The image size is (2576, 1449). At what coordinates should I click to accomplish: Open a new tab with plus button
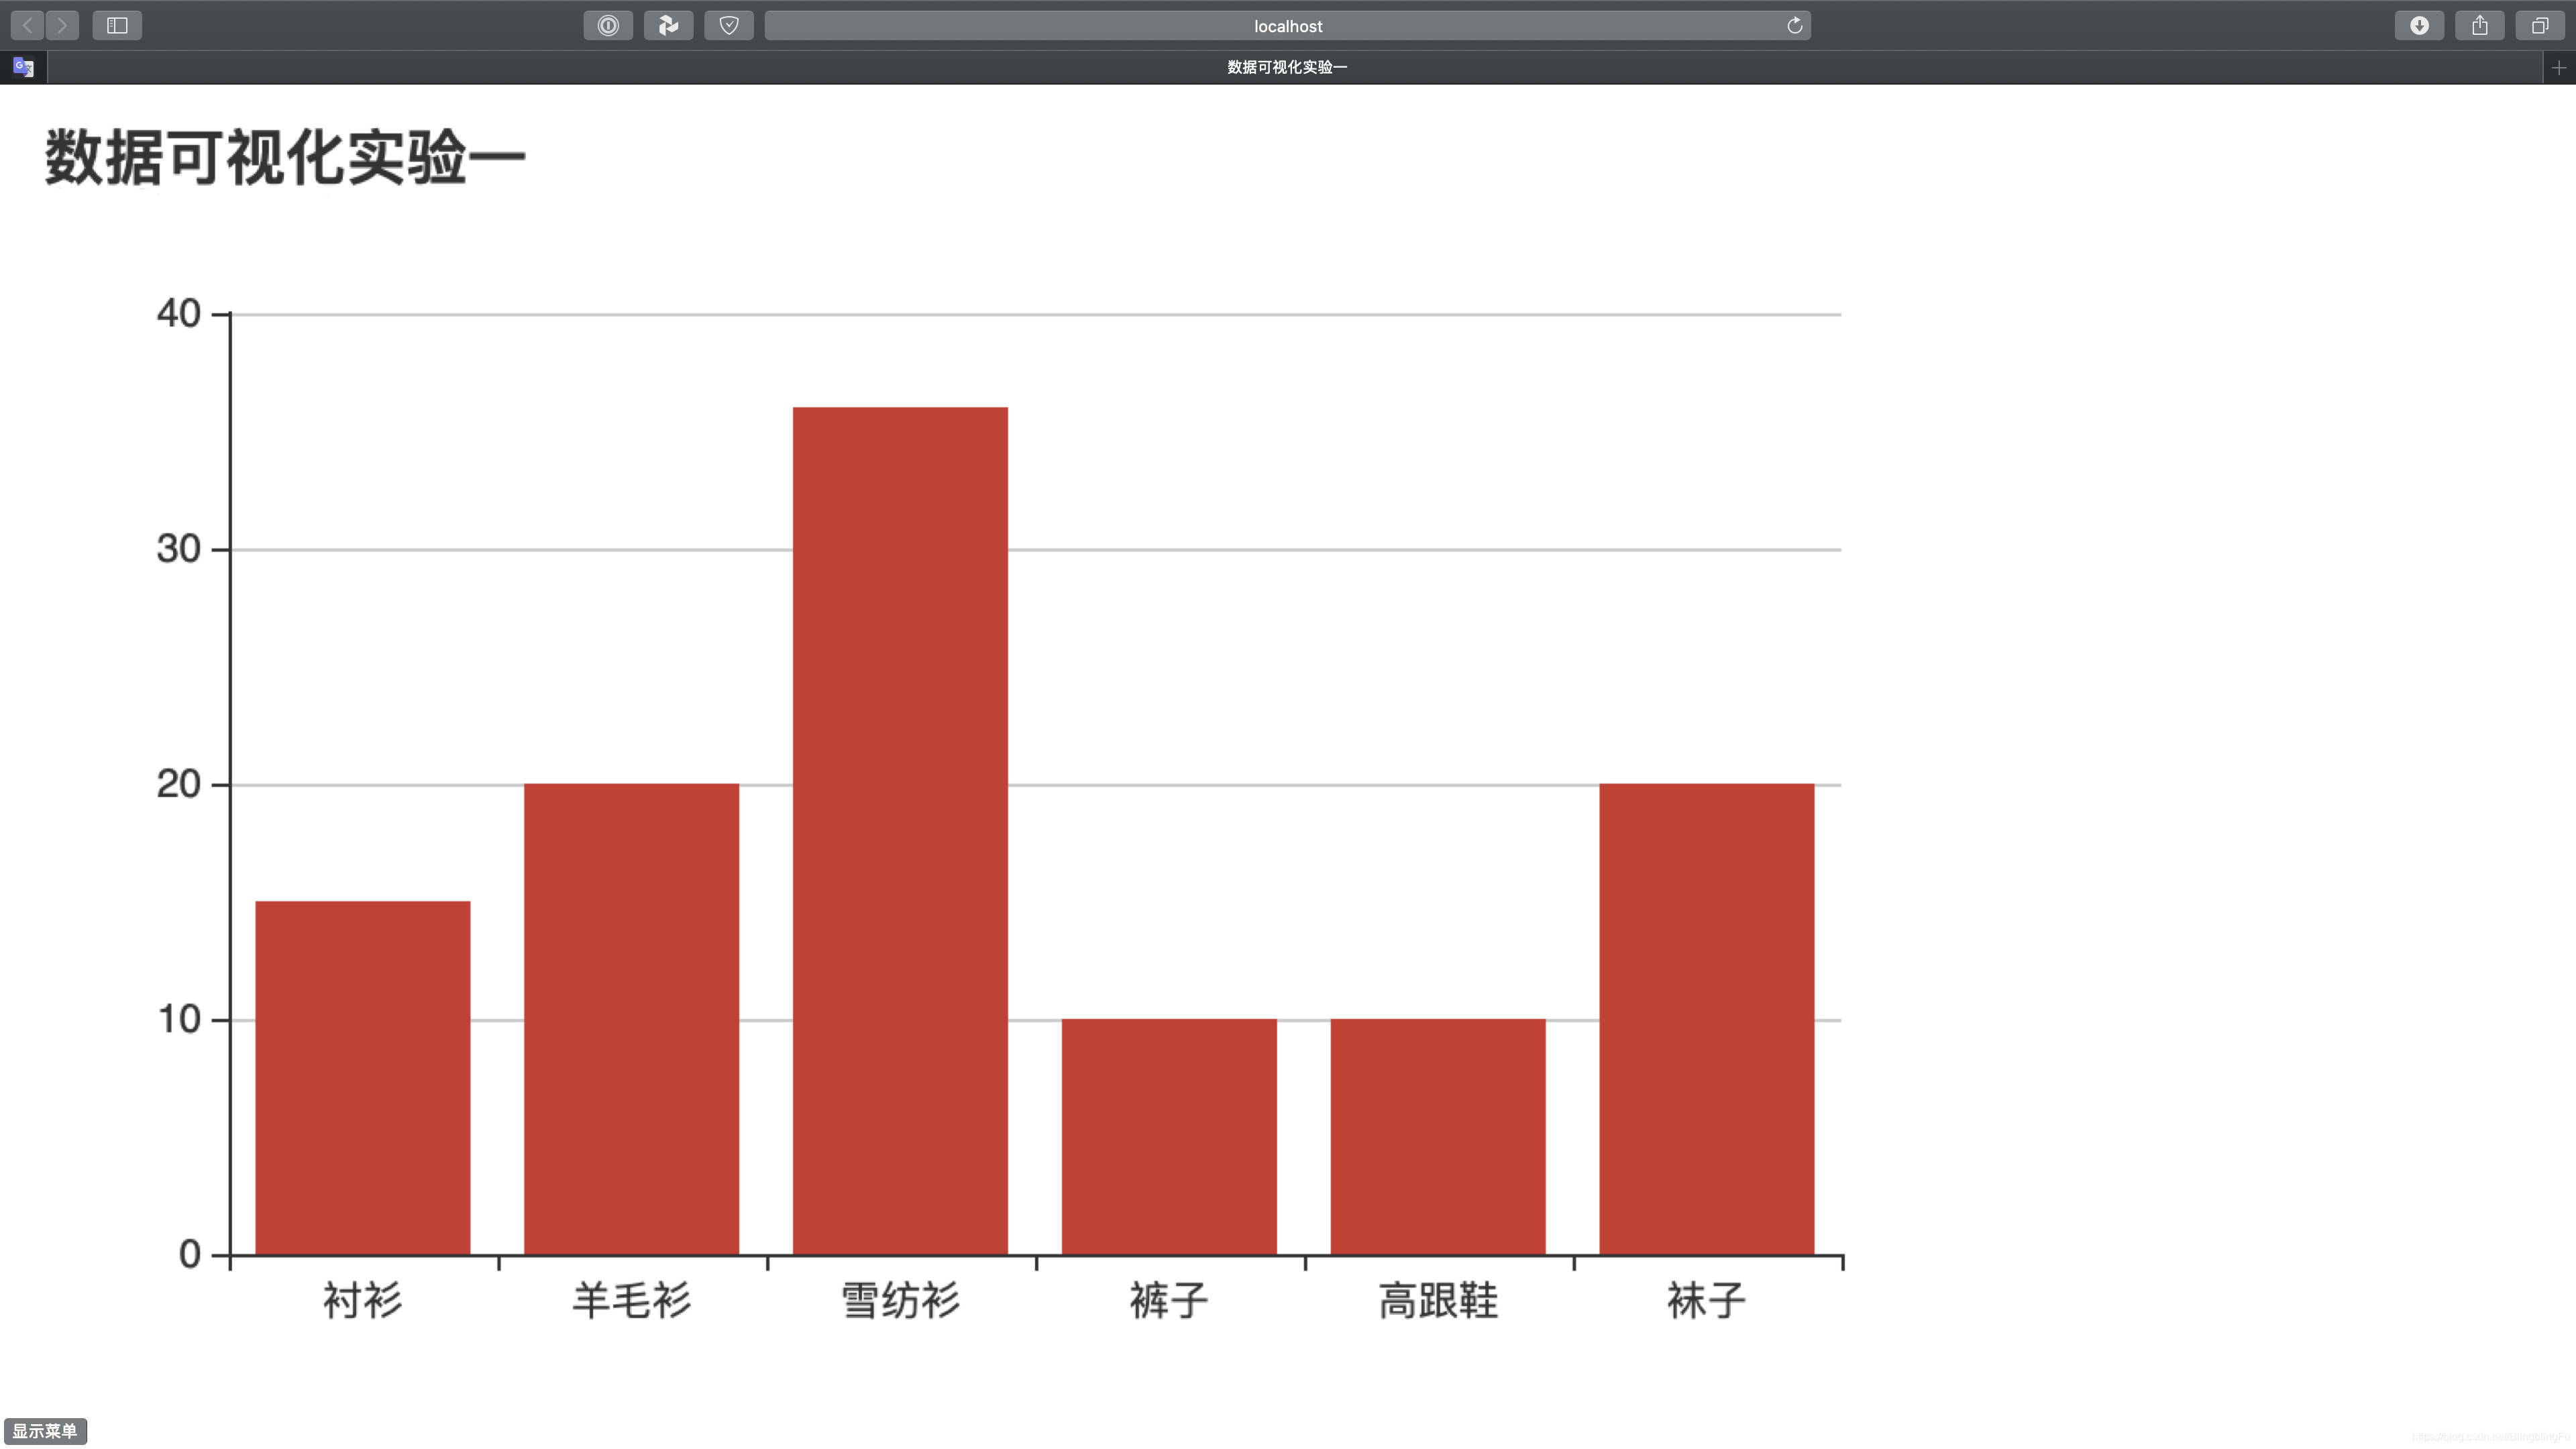tap(2559, 67)
